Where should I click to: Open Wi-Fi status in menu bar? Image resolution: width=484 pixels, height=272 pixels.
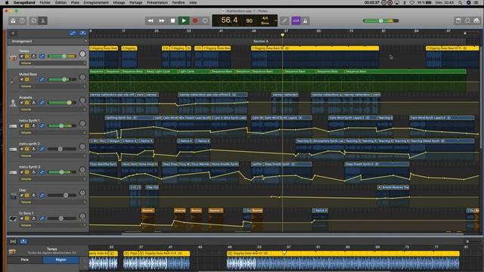click(x=411, y=2)
